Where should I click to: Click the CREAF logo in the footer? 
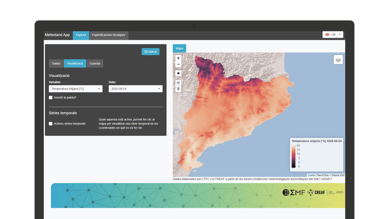316,192
